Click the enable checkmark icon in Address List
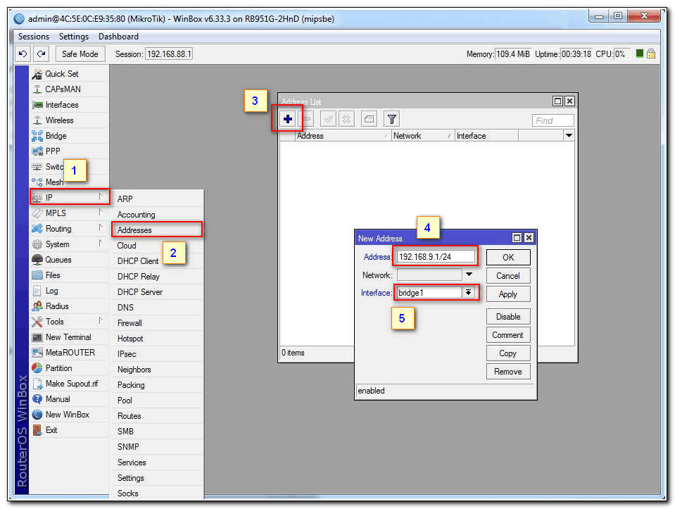Screen dimensions: 675x509 [x=328, y=119]
